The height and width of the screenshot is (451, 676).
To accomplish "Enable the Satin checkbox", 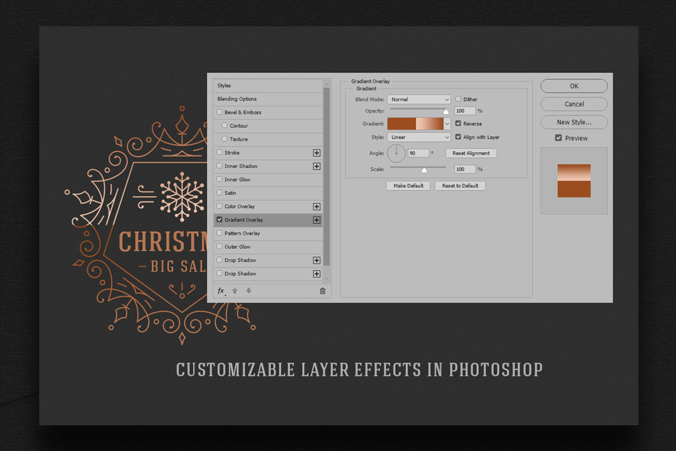I will 220,193.
